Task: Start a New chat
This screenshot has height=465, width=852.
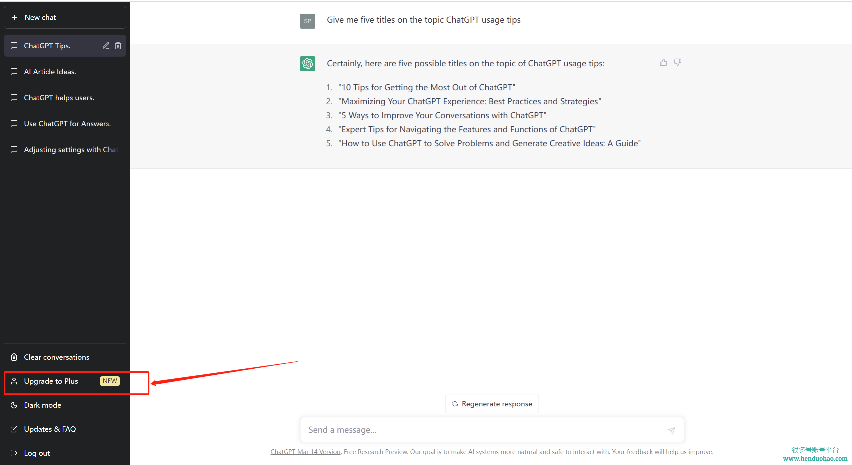Action: point(65,17)
